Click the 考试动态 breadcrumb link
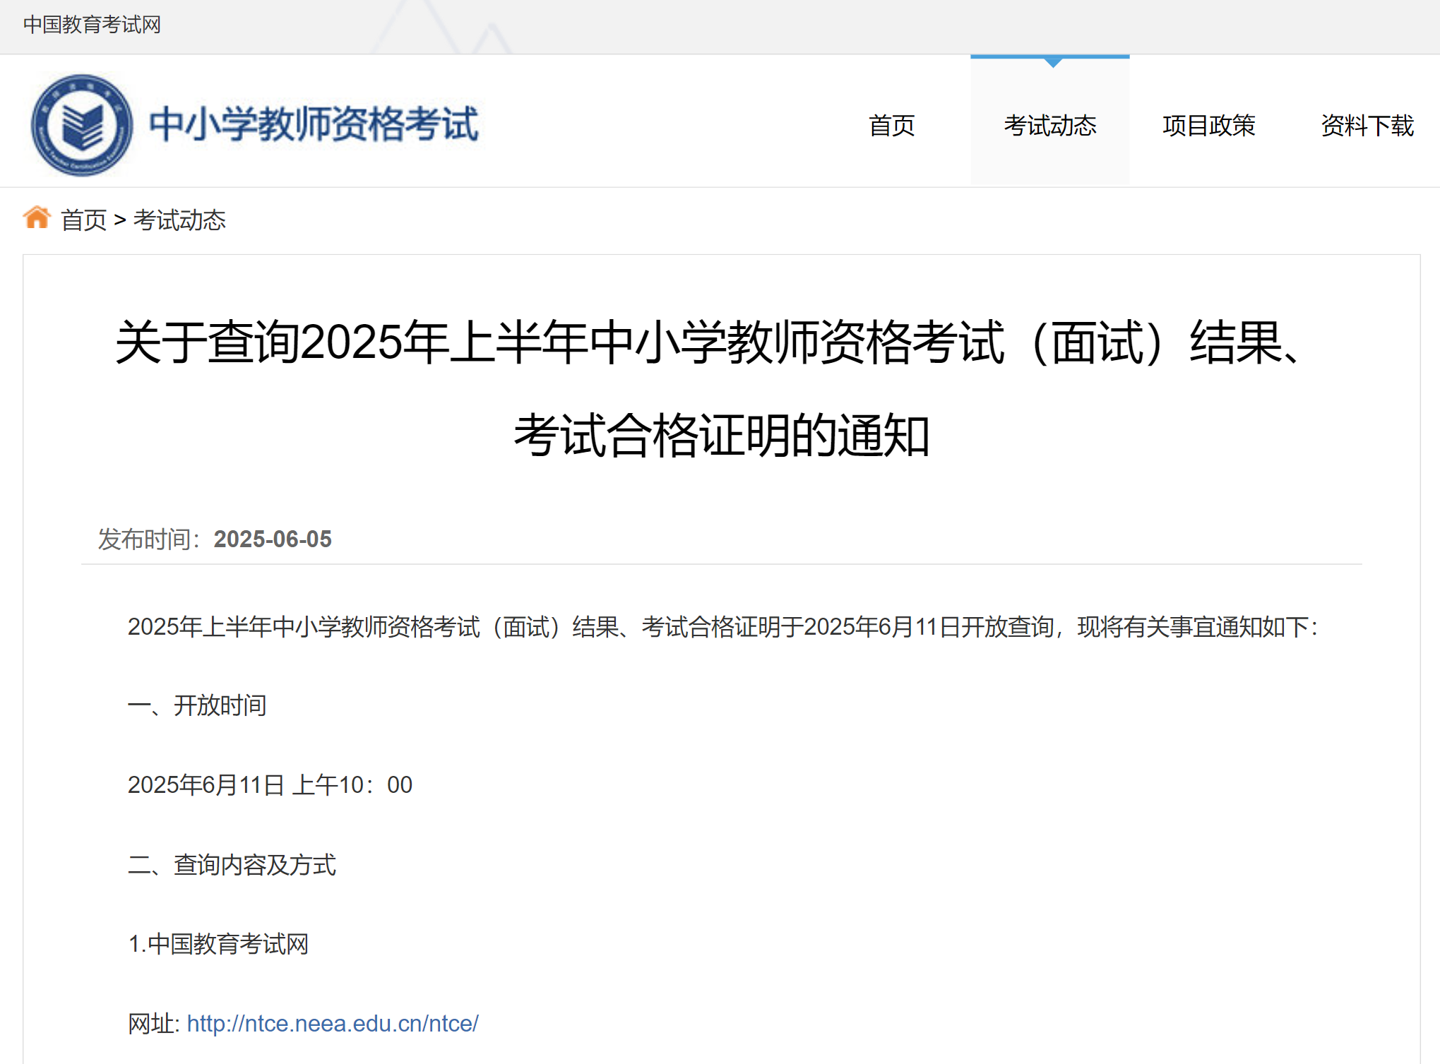Screen dimensions: 1440x1064 180,220
